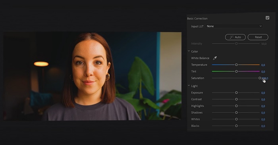Click the Contrast slider handle

click(236, 99)
